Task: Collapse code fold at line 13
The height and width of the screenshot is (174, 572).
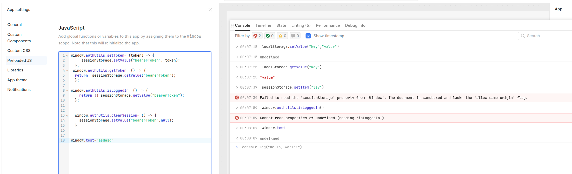Action: point(67,116)
